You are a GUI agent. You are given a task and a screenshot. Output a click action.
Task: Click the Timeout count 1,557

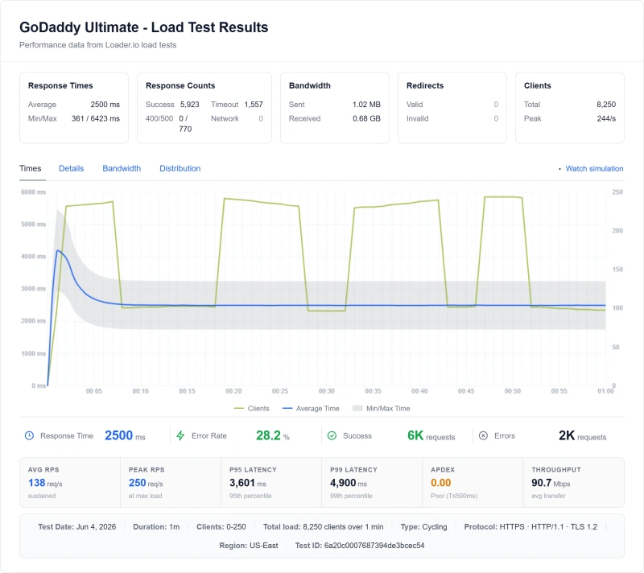pyautogui.click(x=254, y=105)
